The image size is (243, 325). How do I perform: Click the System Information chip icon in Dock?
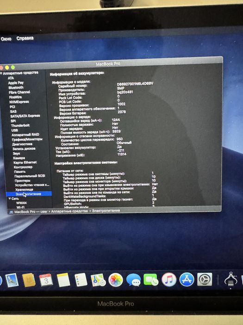(231, 279)
